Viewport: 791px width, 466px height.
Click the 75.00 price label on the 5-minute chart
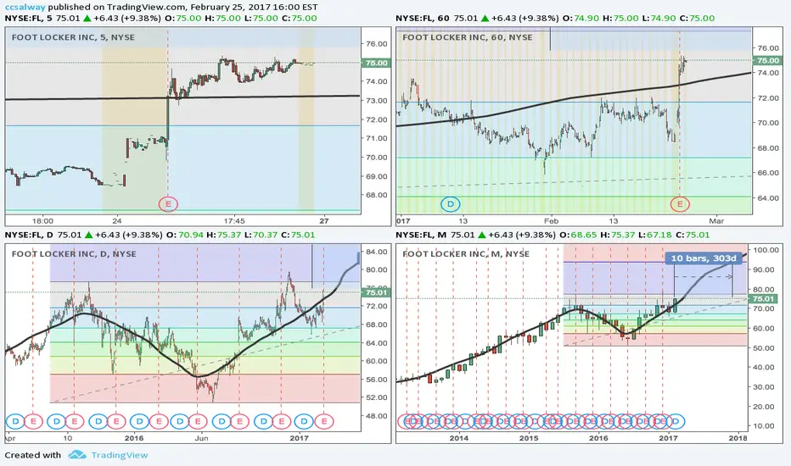point(376,63)
